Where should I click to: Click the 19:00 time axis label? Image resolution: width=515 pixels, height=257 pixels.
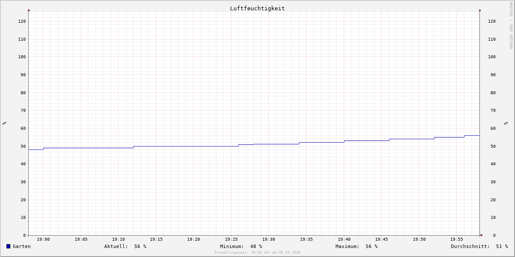point(43,239)
